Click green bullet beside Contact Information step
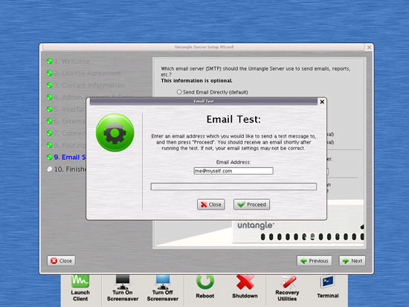The width and height of the screenshot is (409, 307). pos(50,85)
